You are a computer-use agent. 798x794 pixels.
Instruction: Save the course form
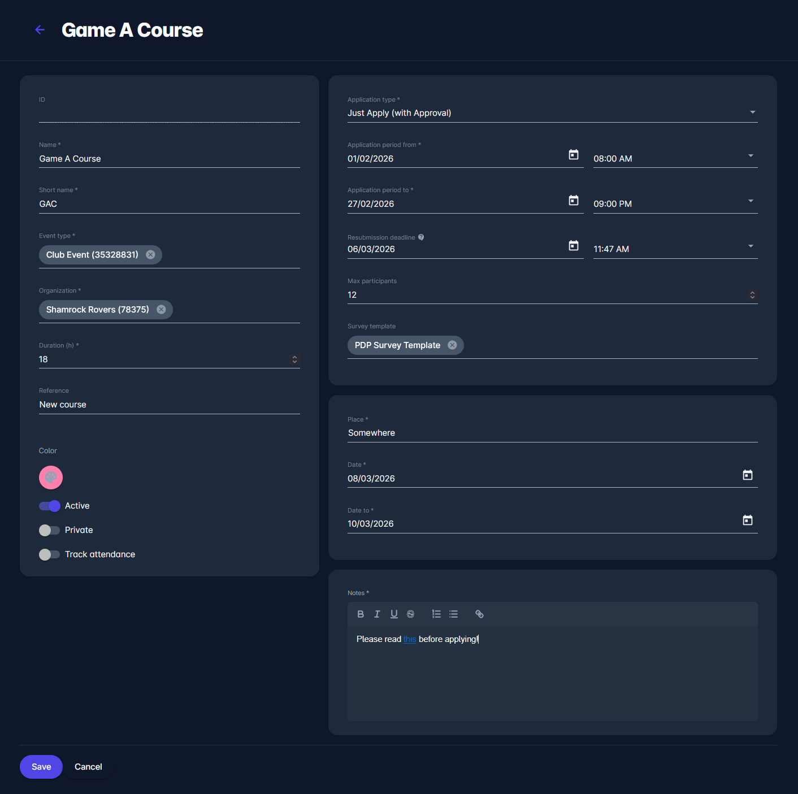41,767
